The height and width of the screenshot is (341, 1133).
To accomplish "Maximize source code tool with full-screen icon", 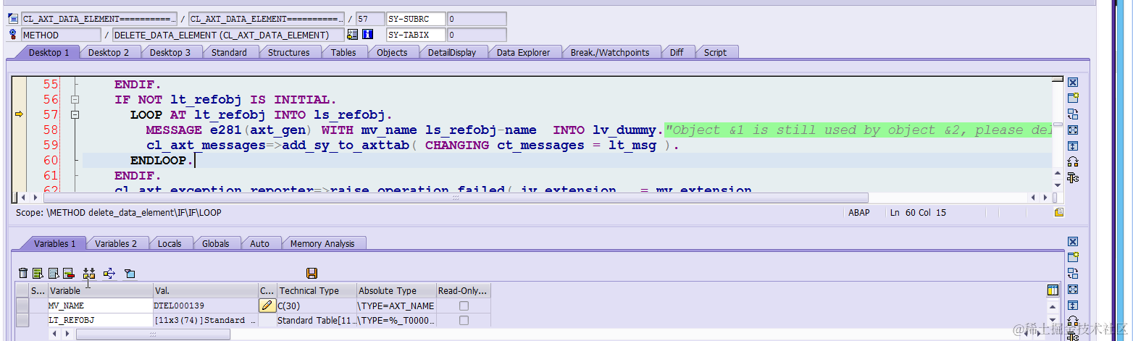I will coord(1073,130).
